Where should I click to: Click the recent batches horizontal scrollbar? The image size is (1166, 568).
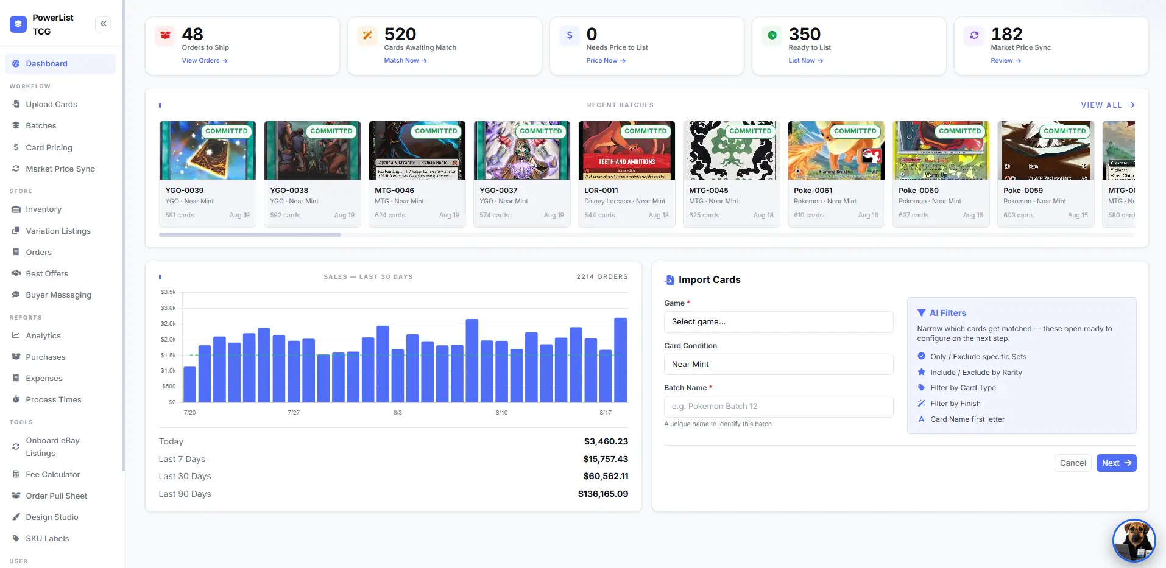pyautogui.click(x=250, y=234)
